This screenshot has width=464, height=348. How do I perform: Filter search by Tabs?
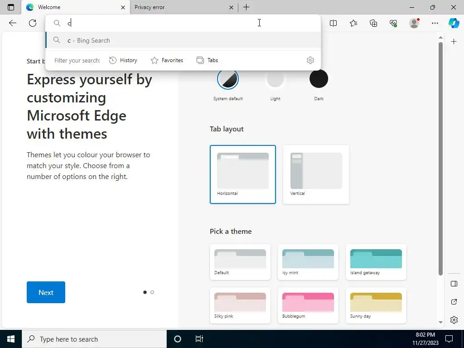(x=207, y=60)
